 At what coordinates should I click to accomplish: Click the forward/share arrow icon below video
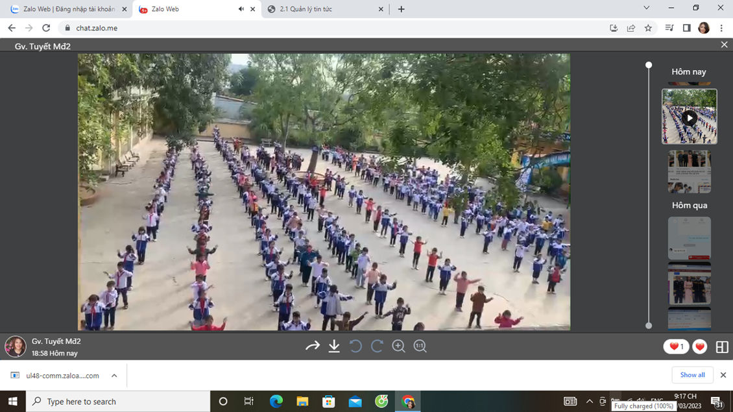[x=313, y=346]
